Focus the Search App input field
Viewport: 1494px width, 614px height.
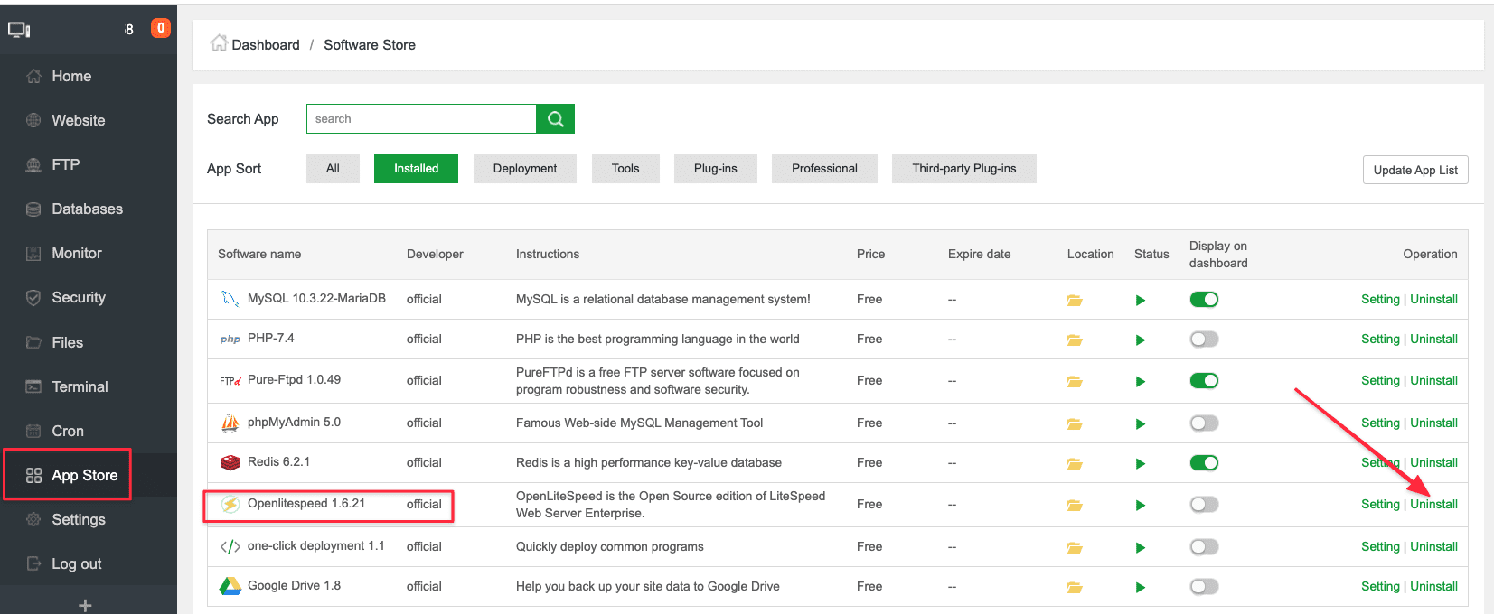click(x=421, y=119)
